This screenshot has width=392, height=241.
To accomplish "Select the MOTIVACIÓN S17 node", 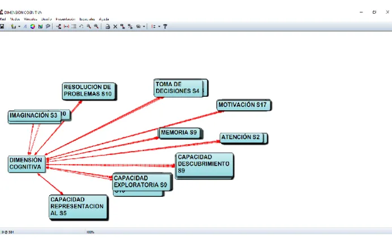I will pos(243,105).
